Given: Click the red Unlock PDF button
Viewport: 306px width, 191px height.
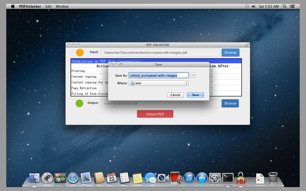Looking at the screenshot, I should point(155,114).
